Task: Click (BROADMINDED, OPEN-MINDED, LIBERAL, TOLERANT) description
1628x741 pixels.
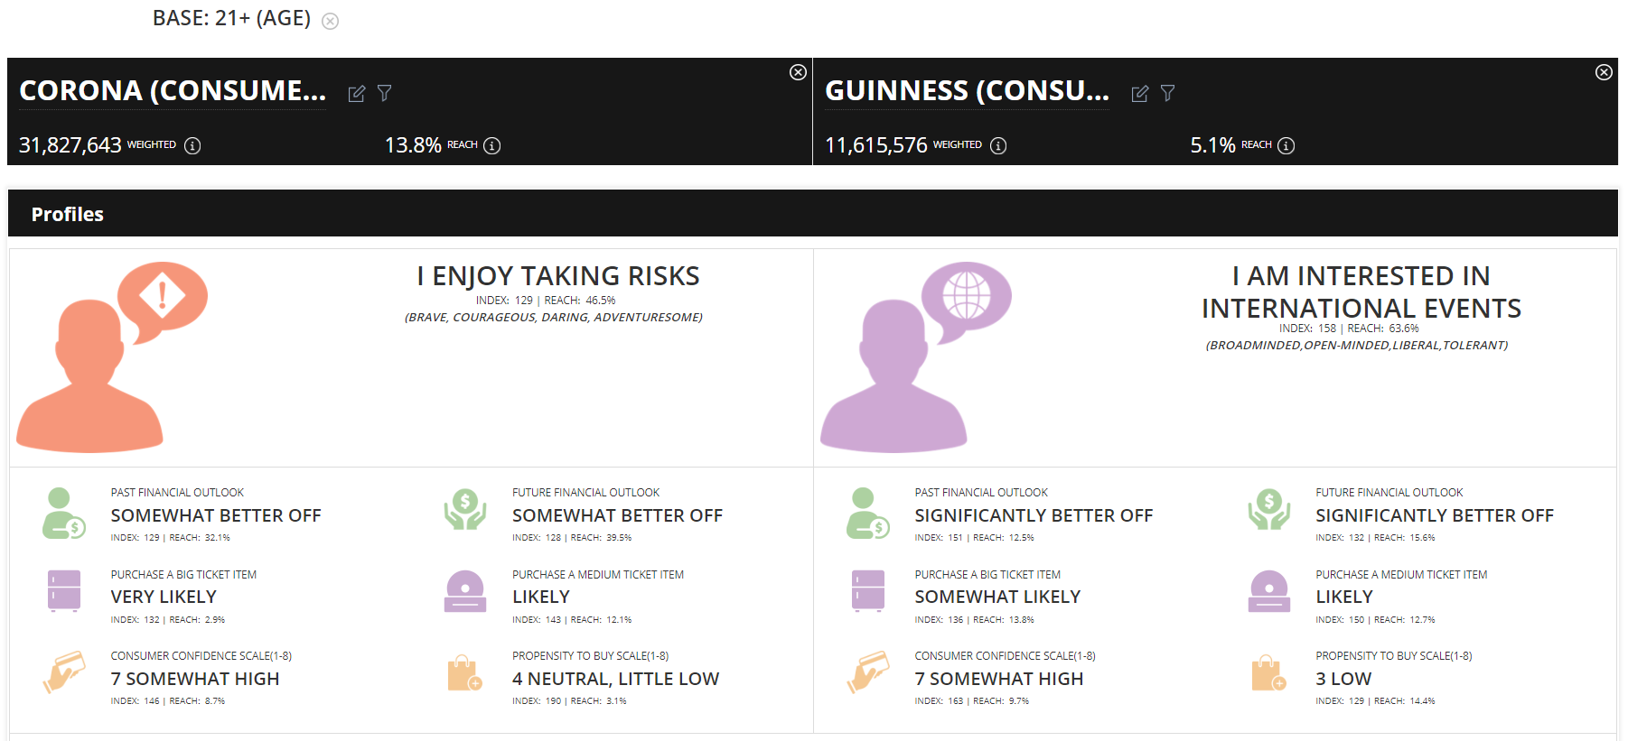Action: 1357,345
